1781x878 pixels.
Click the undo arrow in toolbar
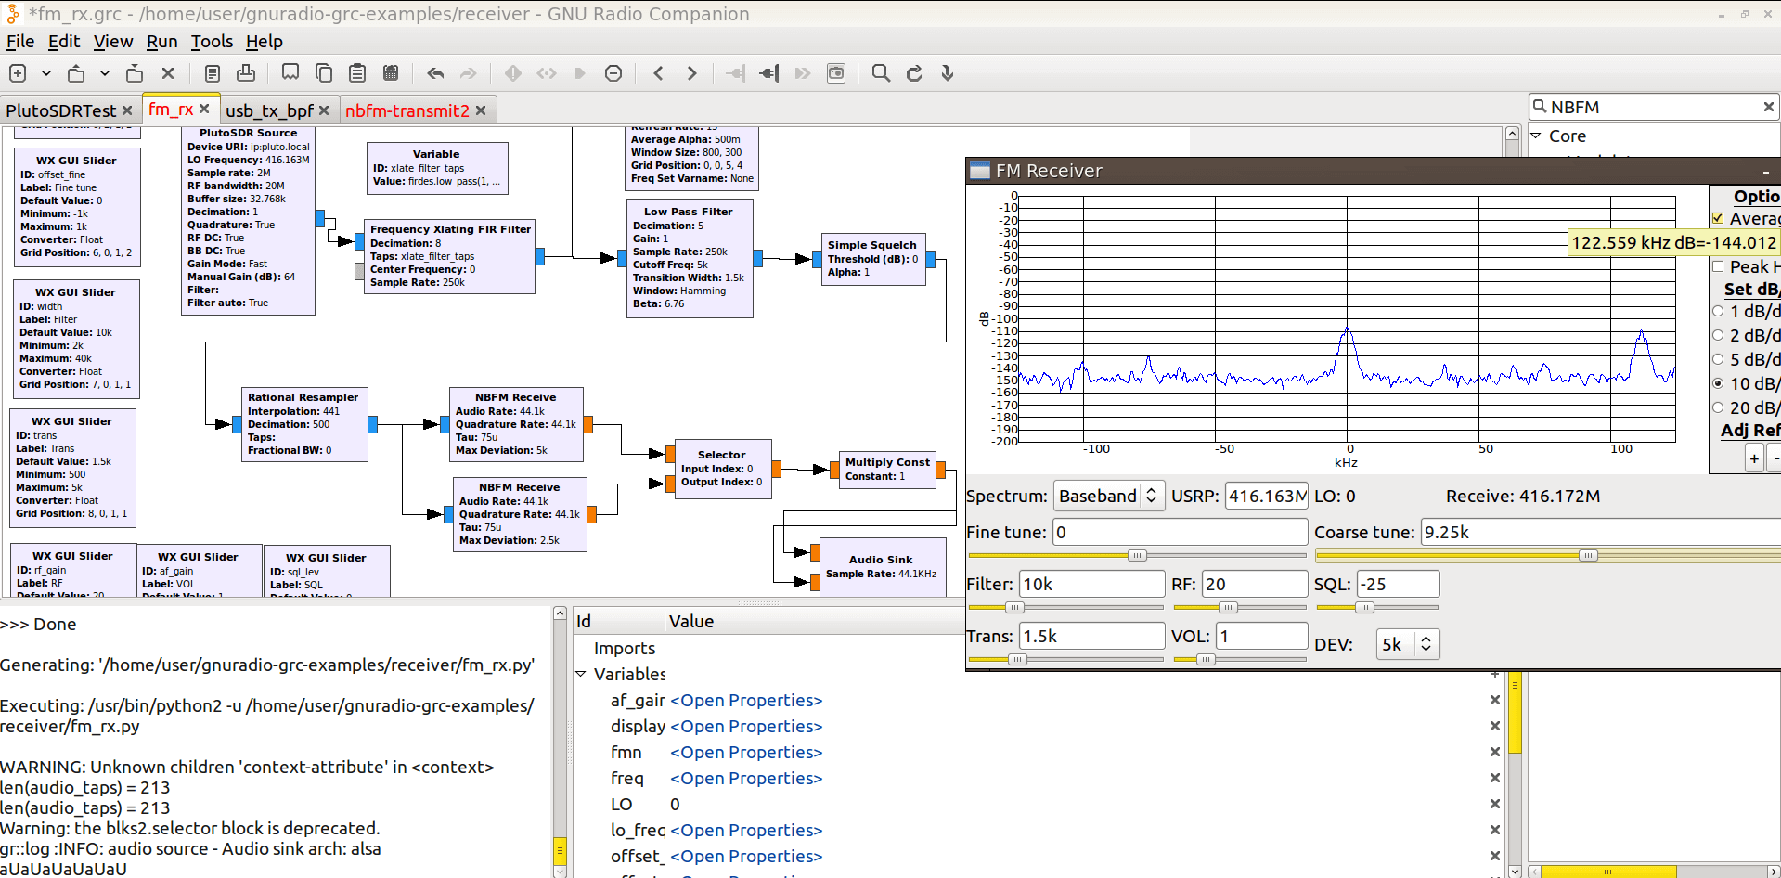click(x=435, y=73)
